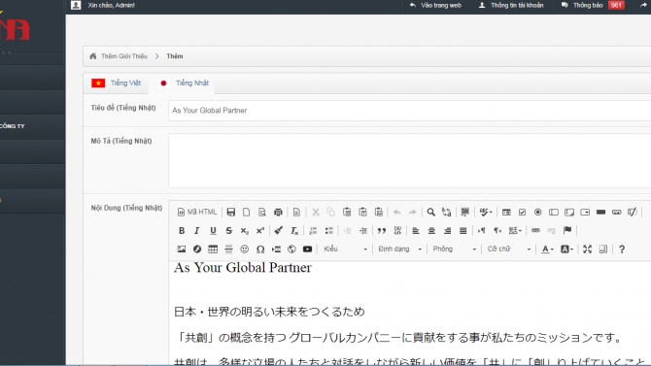Click the Preview document icon
This screenshot has width=651, height=366.
[x=262, y=212]
